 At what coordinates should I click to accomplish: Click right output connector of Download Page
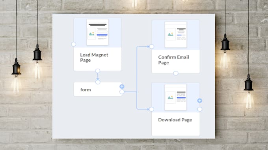pyautogui.click(x=200, y=109)
